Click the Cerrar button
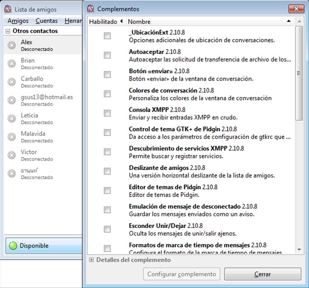Viewport: 309px width, 288px height. [x=262, y=274]
